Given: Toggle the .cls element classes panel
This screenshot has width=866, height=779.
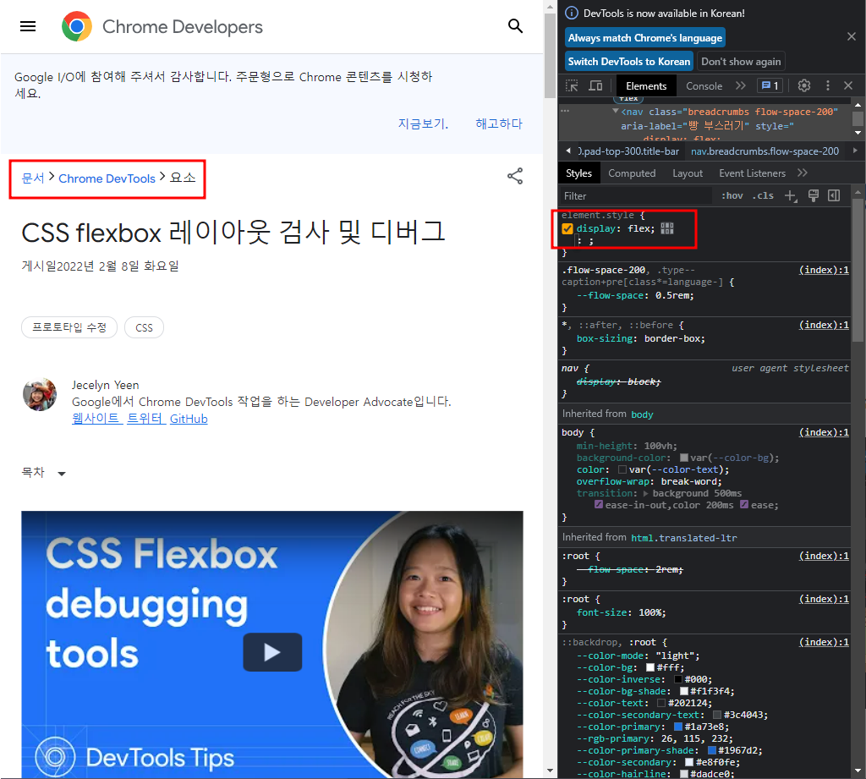Looking at the screenshot, I should [763, 195].
